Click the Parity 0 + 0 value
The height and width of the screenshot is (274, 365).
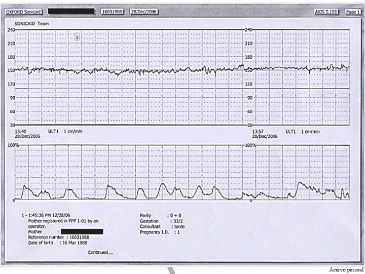click(x=178, y=216)
